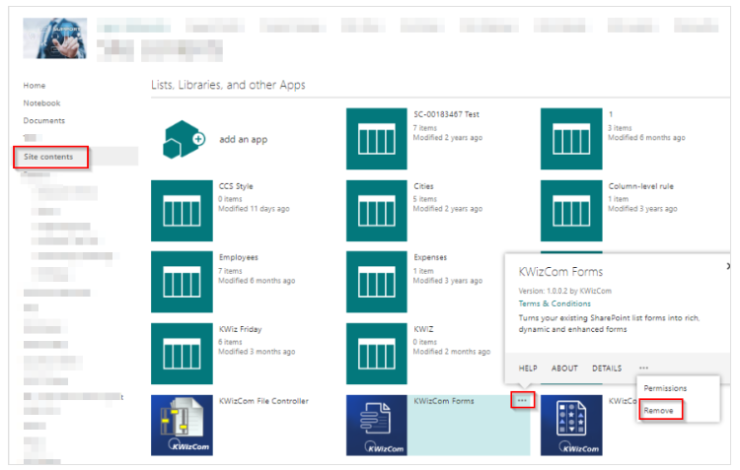Select Site contents in the left navigation
The height and width of the screenshot is (470, 740).
tap(48, 157)
